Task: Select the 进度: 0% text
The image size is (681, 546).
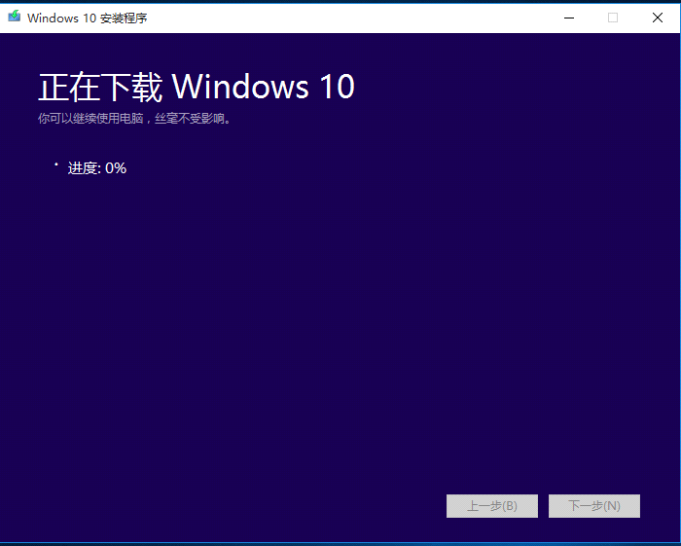Action: (97, 168)
